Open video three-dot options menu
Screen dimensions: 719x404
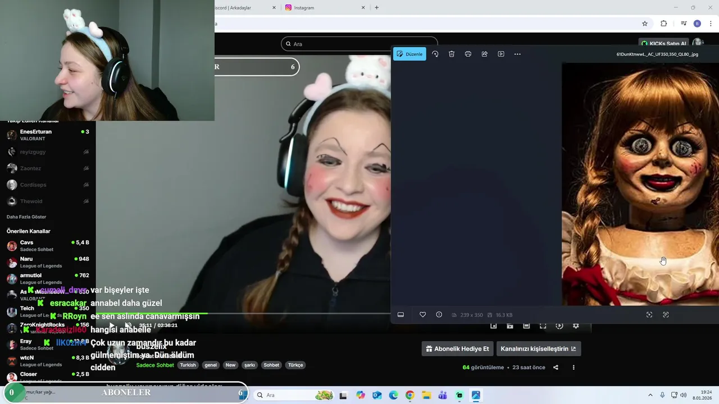click(x=574, y=368)
